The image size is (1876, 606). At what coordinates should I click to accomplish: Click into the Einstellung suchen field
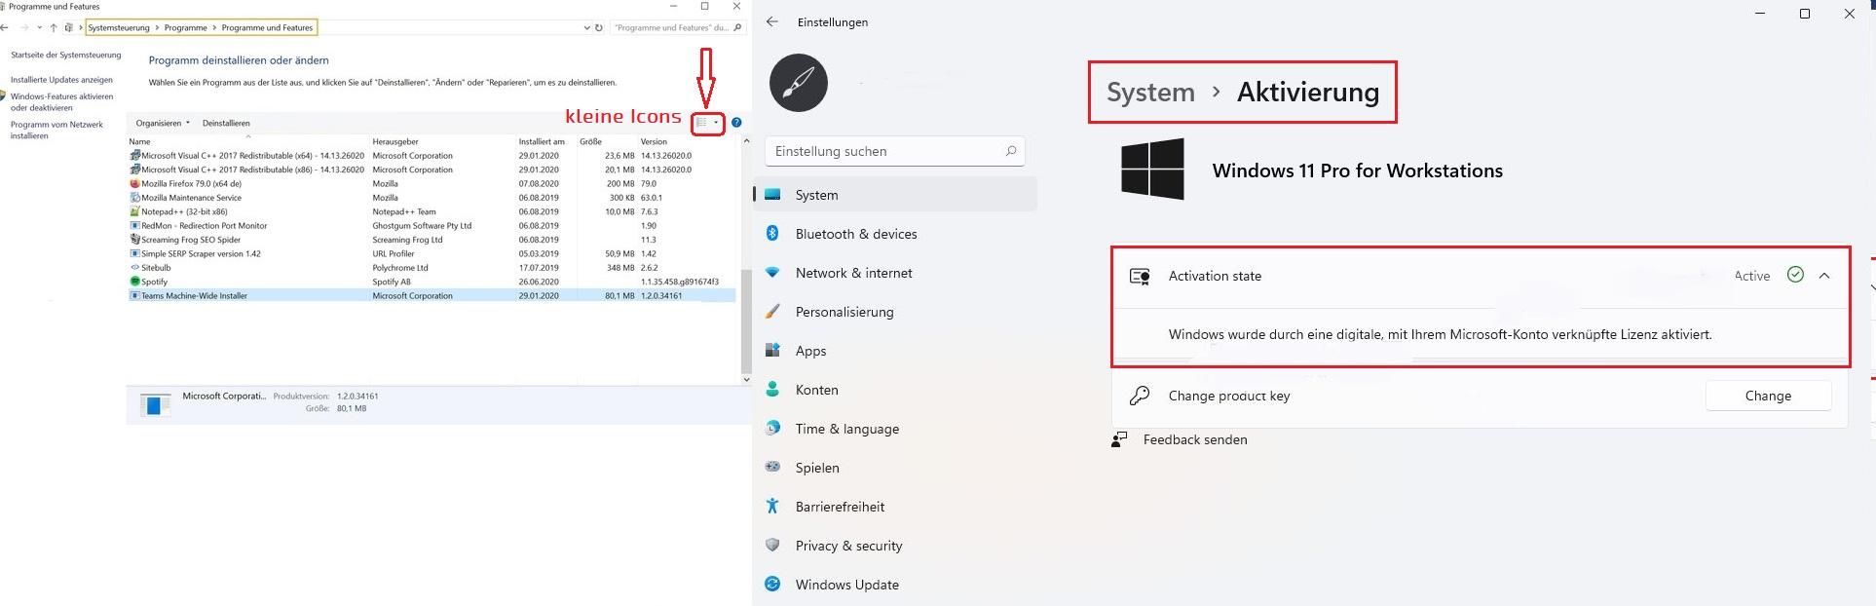click(895, 151)
